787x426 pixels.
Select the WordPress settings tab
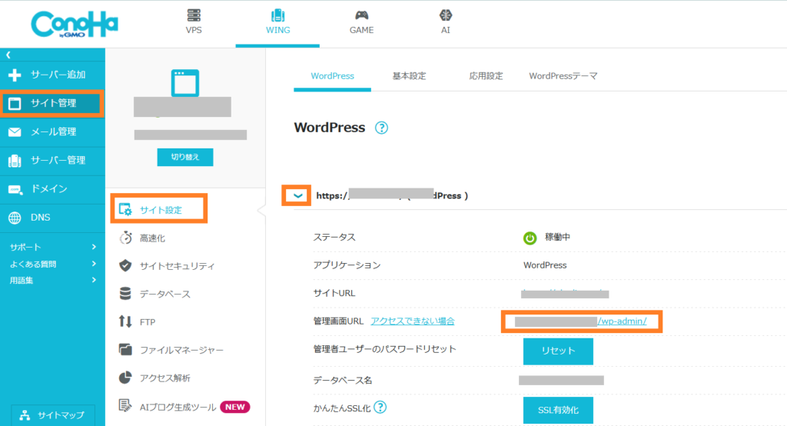click(332, 76)
